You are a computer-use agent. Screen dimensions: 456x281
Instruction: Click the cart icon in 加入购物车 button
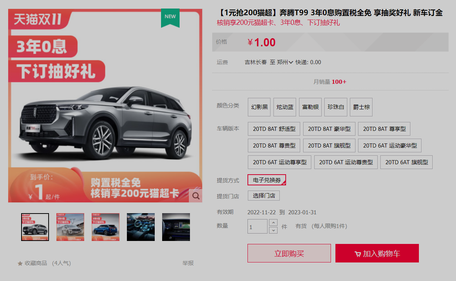pos(358,254)
